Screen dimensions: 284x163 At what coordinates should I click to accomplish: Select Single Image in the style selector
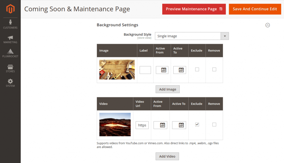[x=189, y=36]
